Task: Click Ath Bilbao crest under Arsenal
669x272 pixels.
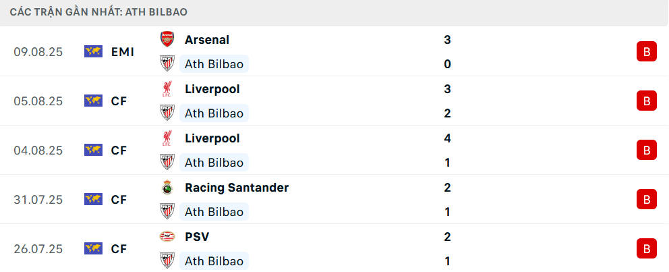Action: pyautogui.click(x=167, y=64)
